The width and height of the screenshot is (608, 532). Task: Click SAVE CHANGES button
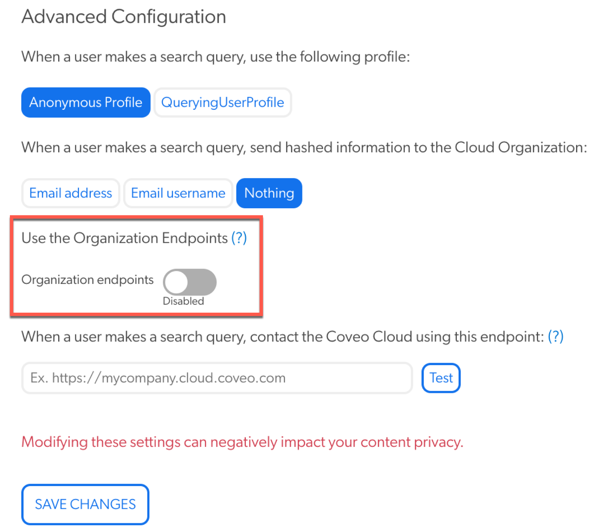tap(85, 504)
